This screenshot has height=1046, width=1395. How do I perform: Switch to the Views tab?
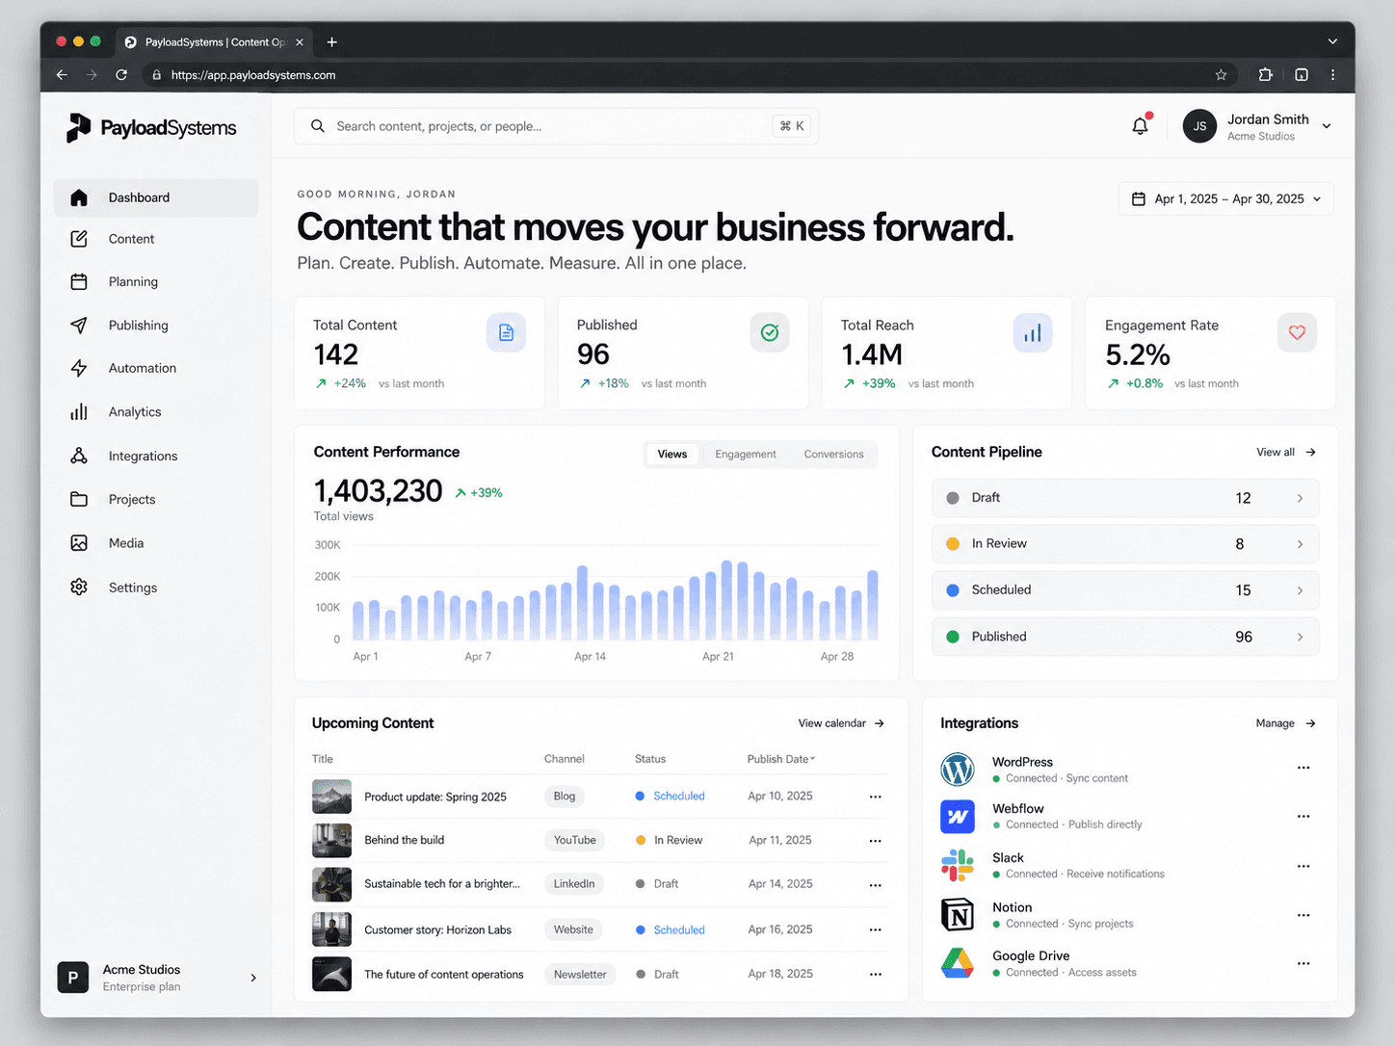coord(672,455)
